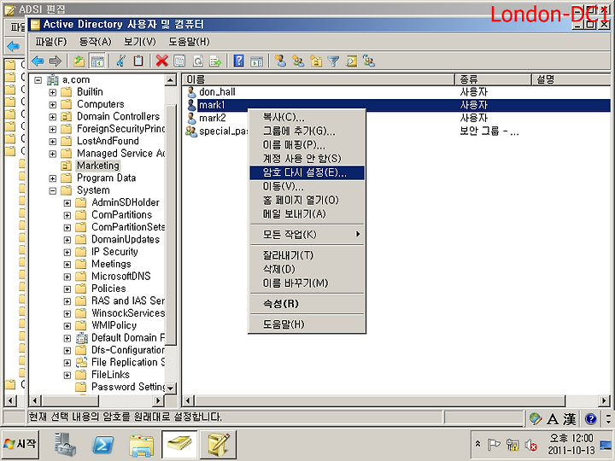Viewport: 615px width, 461px height.
Task: Click the Create new user toolbar icon
Action: [280, 61]
